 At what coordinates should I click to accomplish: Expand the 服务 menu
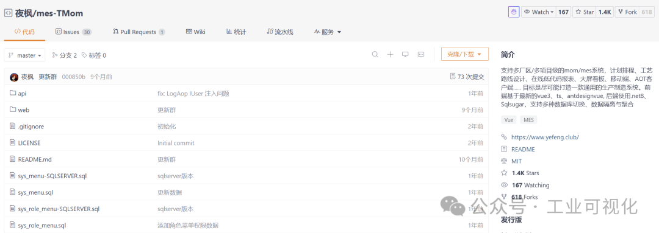pyautogui.click(x=328, y=32)
